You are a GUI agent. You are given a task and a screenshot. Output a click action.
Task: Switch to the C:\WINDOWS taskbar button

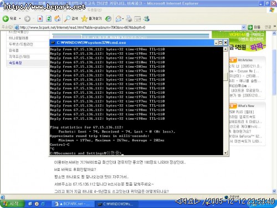click(116, 204)
